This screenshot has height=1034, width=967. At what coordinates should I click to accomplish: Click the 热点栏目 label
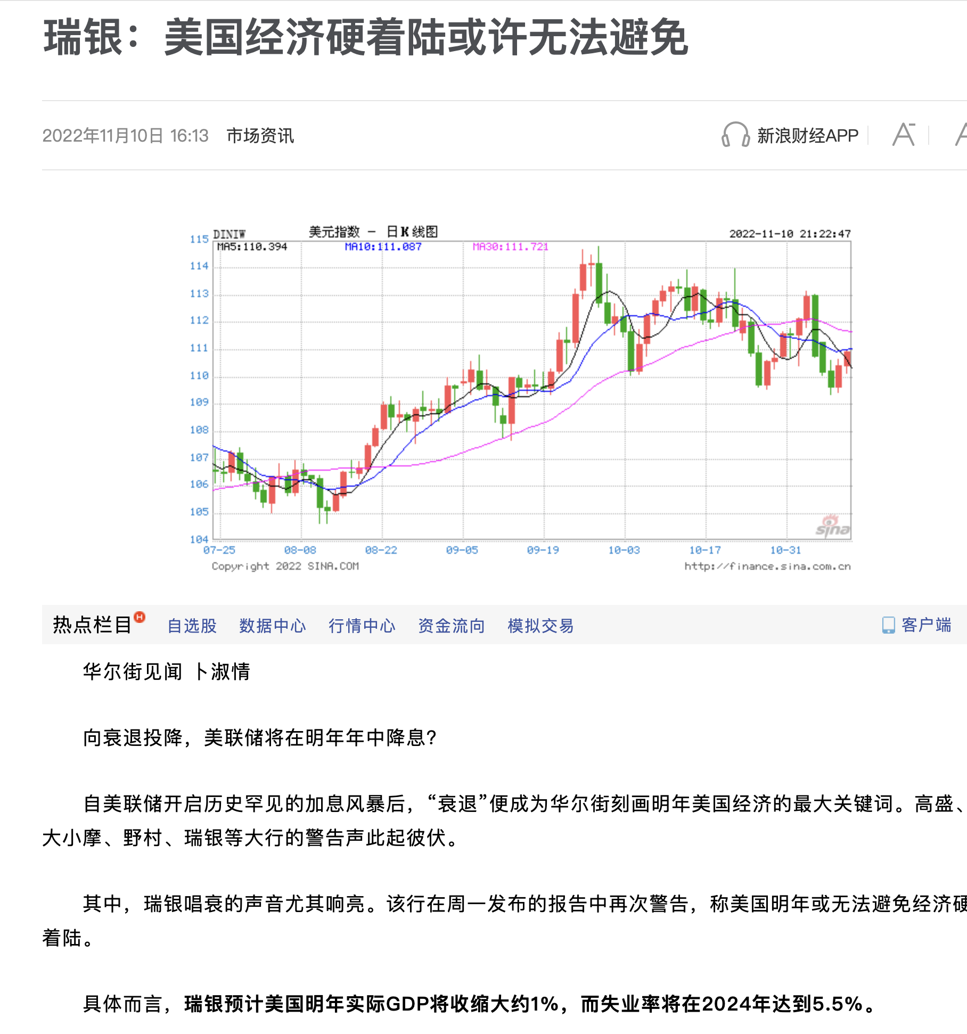93,625
